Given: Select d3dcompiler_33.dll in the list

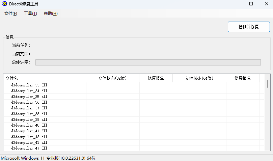Looking at the screenshot, I should click(x=29, y=85).
